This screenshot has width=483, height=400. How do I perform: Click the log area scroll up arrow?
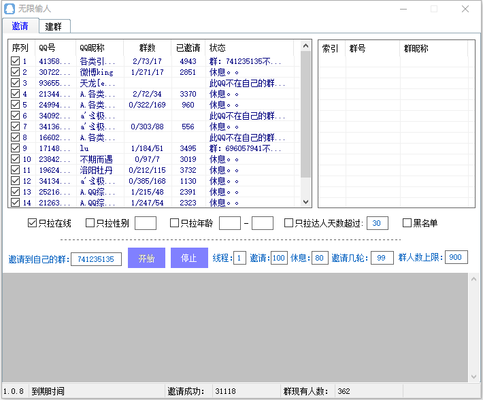(x=473, y=279)
